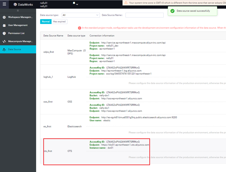Expand the chevron beside the bookmark icon
Image resolution: width=226 pixels, height=172 pixels.
click(x=77, y=4)
